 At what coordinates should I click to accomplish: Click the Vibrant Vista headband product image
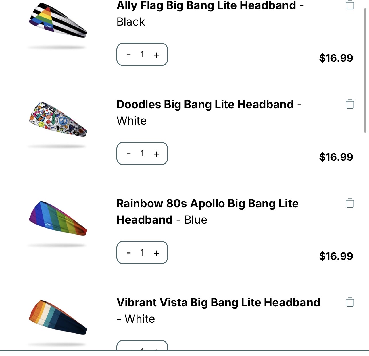tap(58, 317)
